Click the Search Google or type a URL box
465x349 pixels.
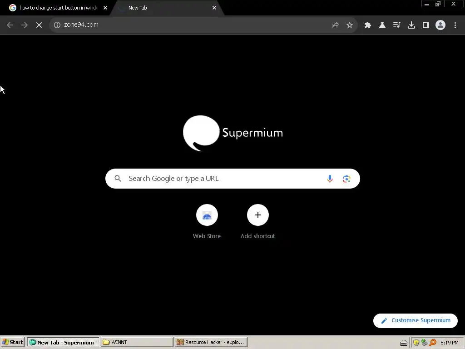[x=232, y=179]
